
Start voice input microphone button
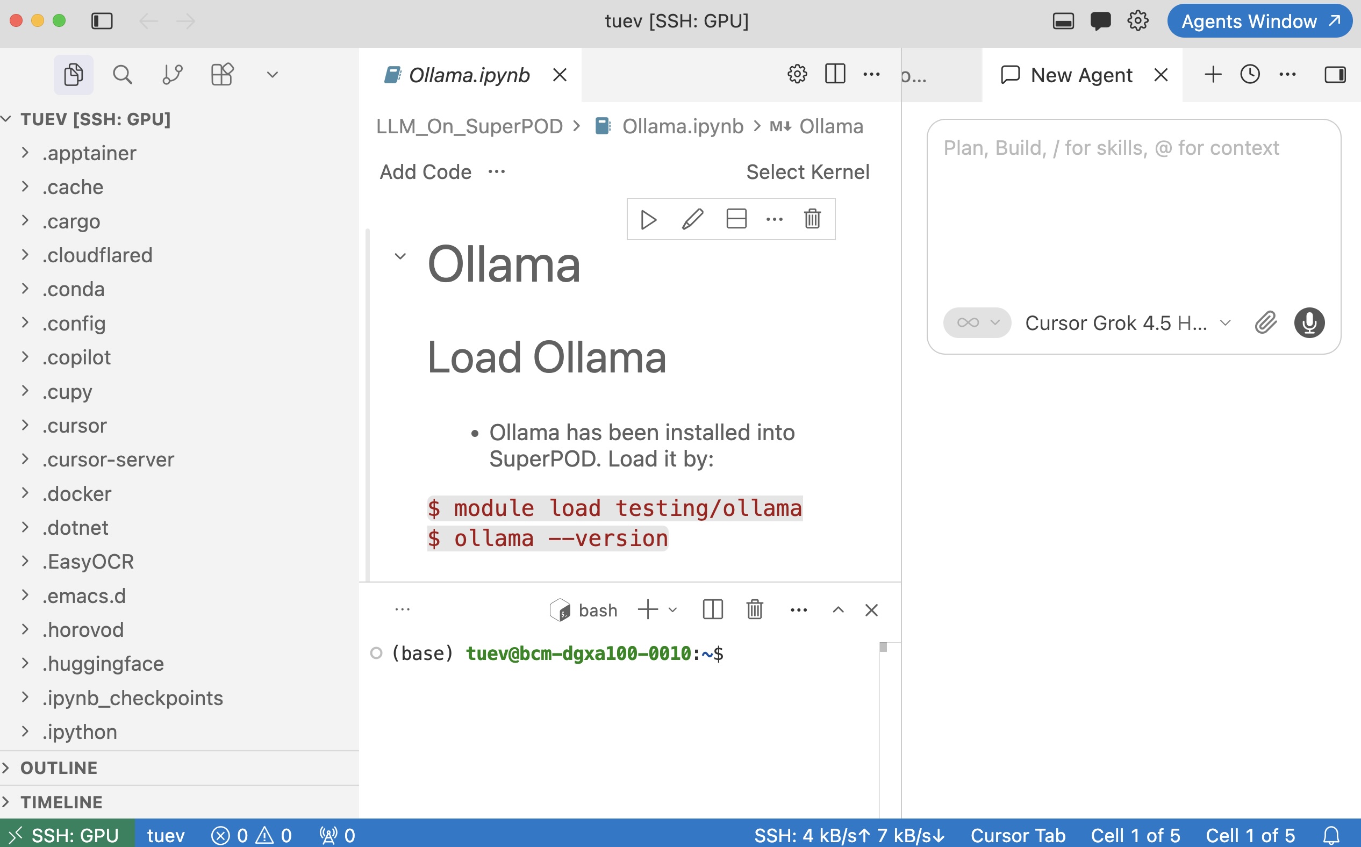(1309, 322)
